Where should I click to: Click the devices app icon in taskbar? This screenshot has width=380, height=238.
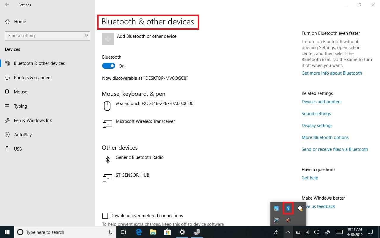point(197,232)
